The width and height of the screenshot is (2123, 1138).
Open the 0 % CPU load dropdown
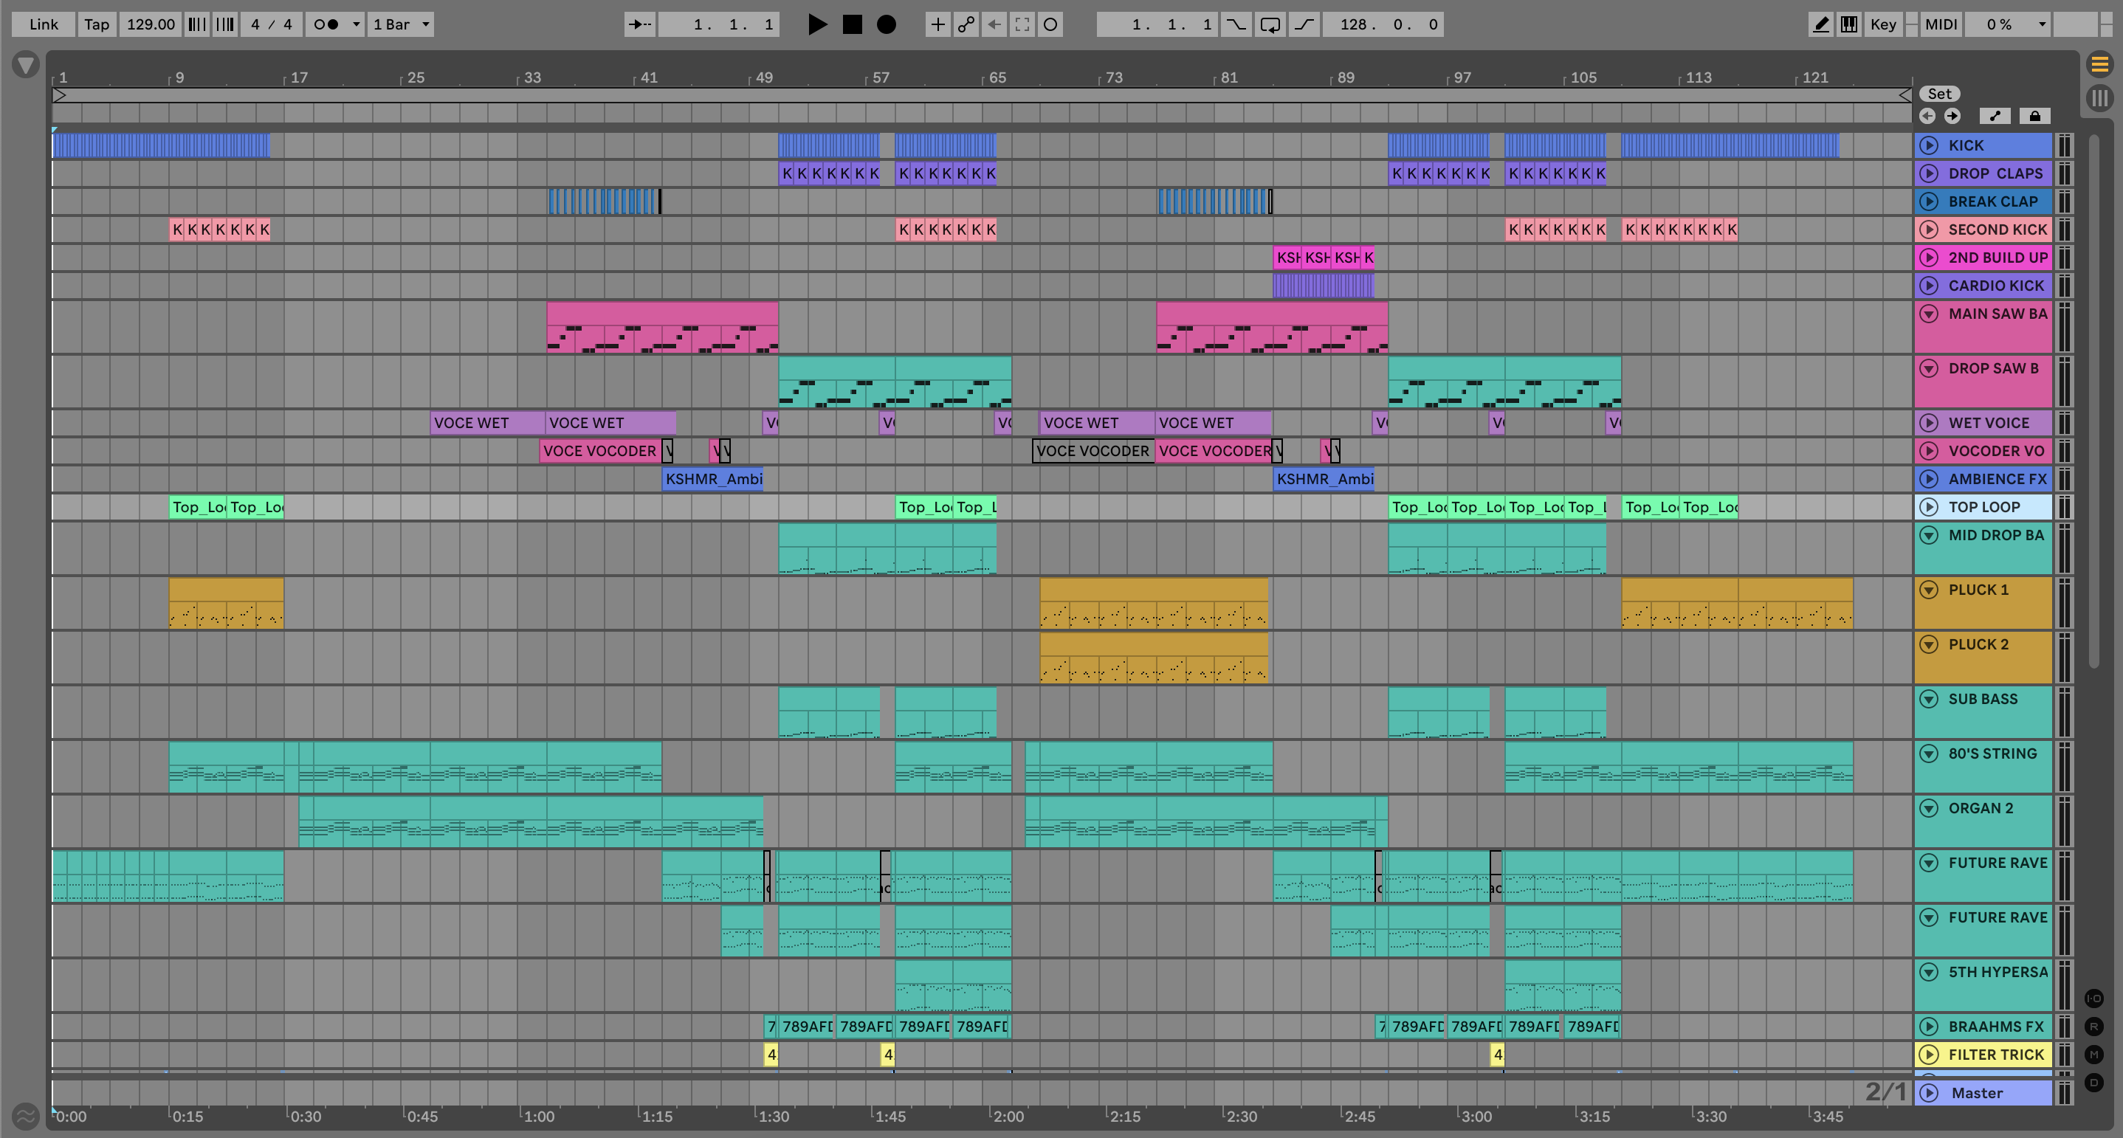[2008, 24]
